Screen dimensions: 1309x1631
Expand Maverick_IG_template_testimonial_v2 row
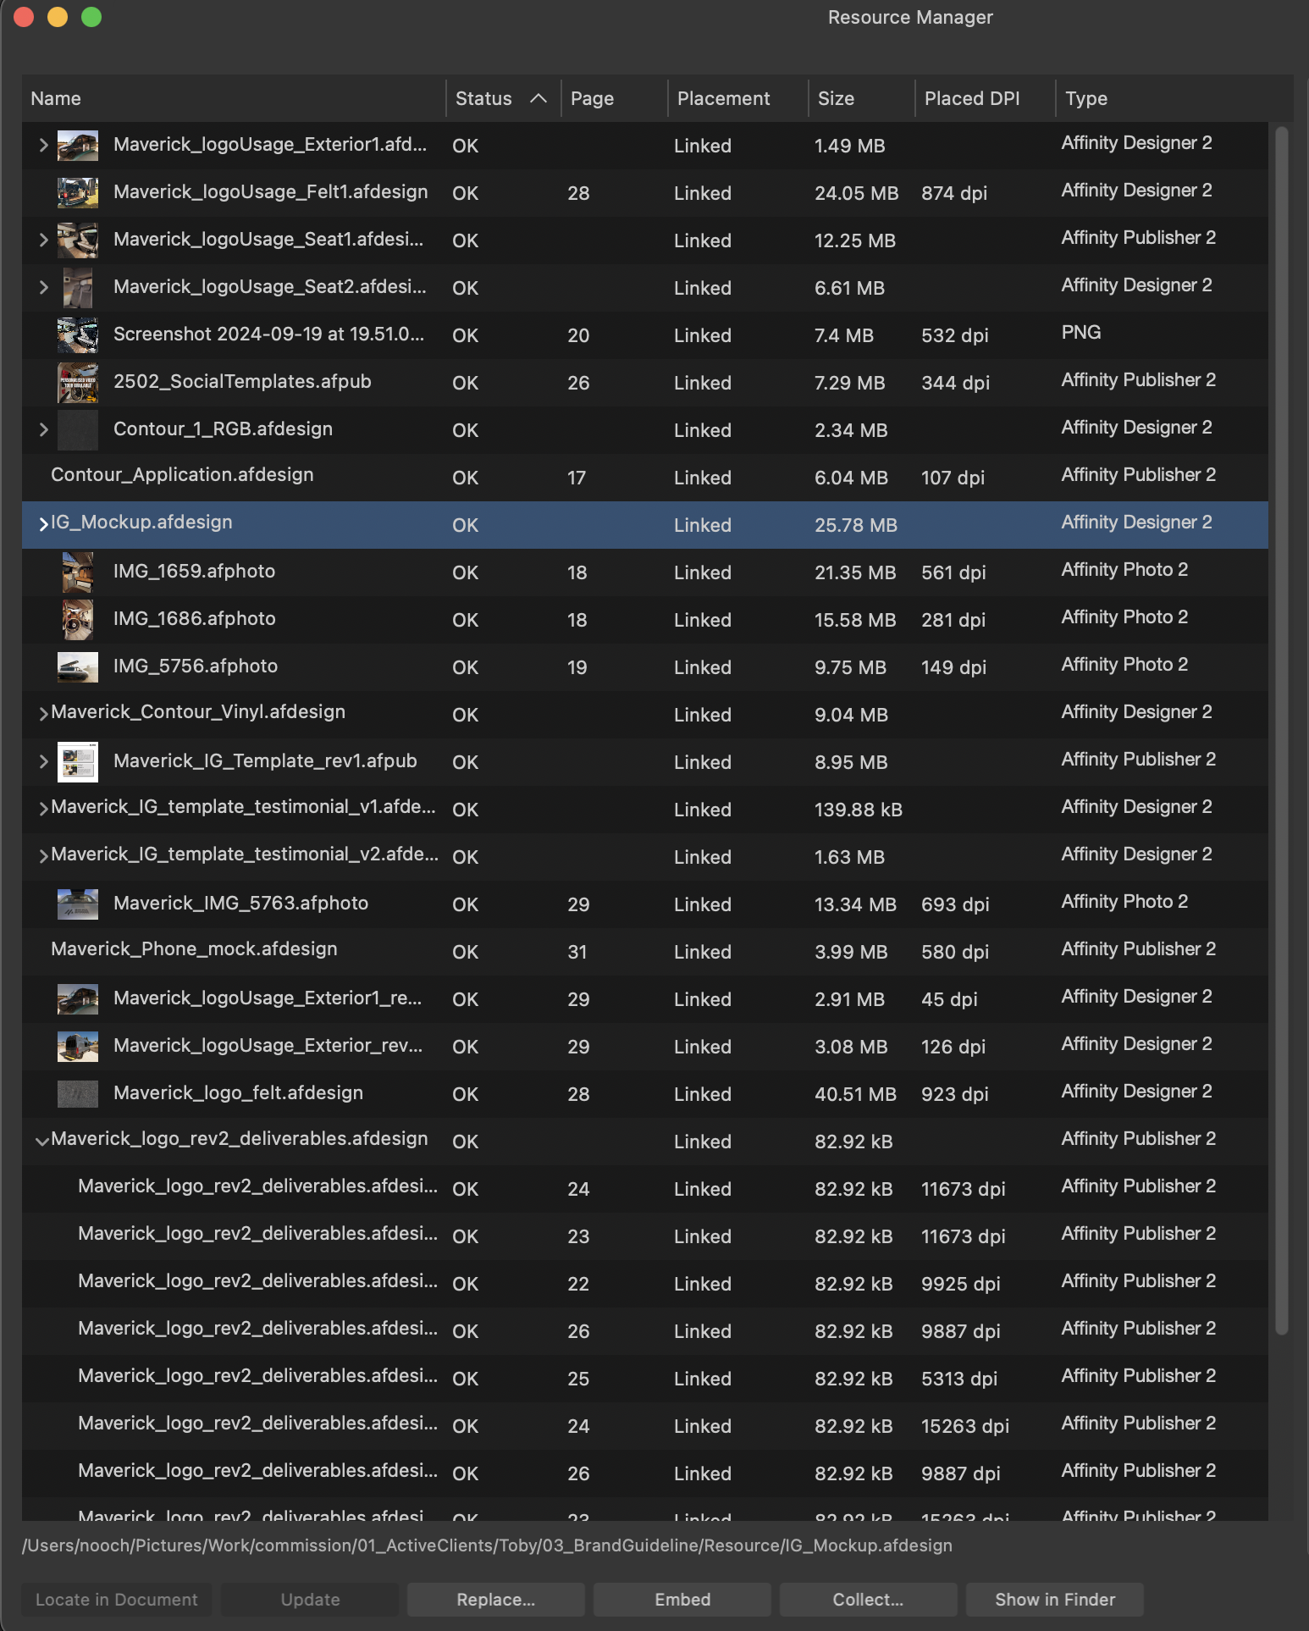[43, 856]
